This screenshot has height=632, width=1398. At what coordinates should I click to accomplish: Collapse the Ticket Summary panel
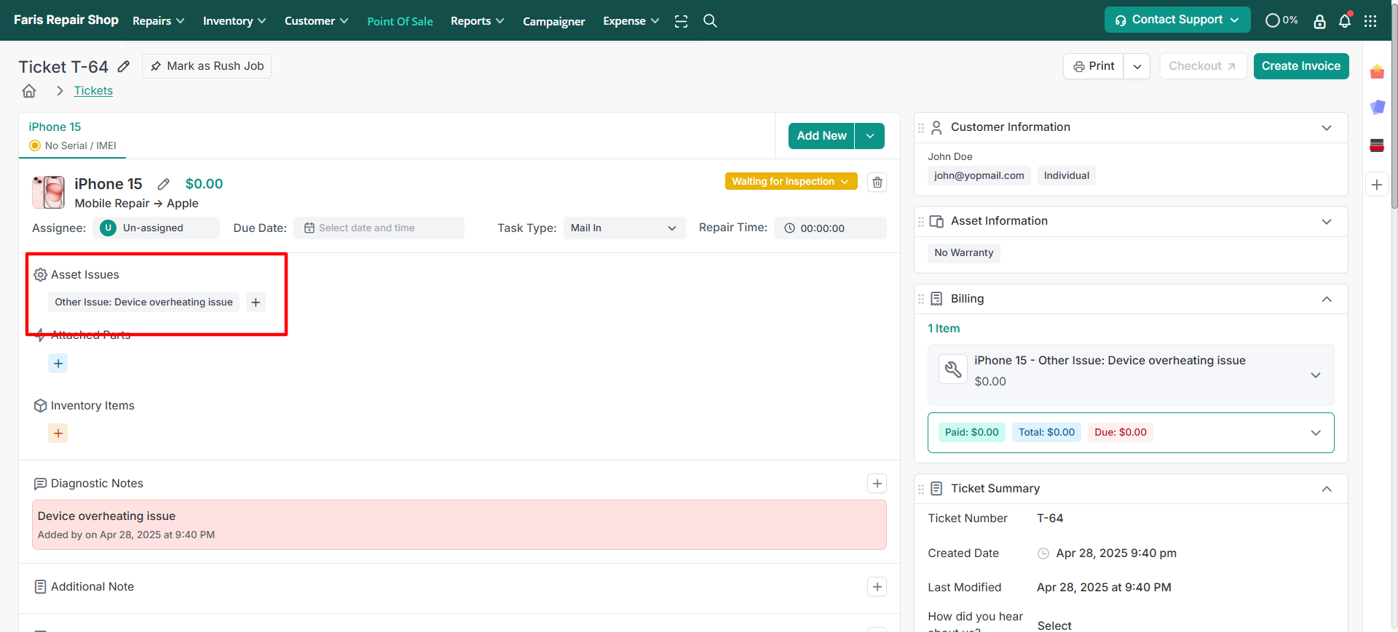1327,489
